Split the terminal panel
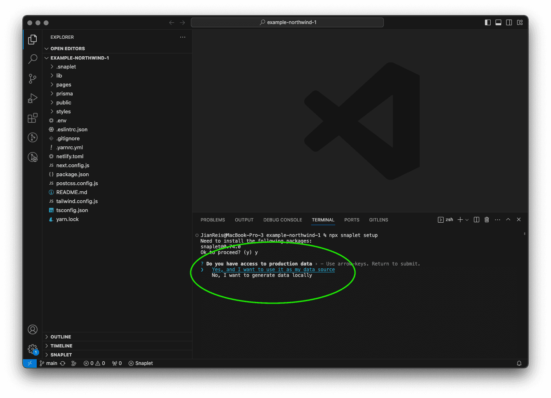This screenshot has height=398, width=551. coord(476,220)
